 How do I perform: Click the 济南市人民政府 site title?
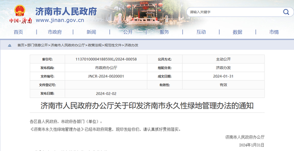(x=66, y=11)
